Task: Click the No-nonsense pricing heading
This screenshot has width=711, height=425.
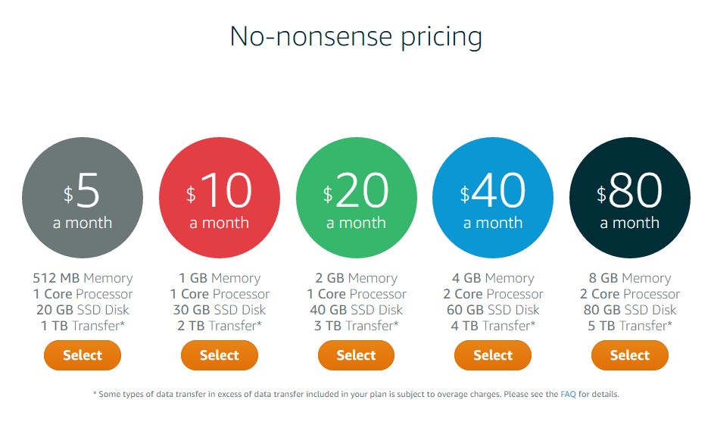Action: pos(356,36)
